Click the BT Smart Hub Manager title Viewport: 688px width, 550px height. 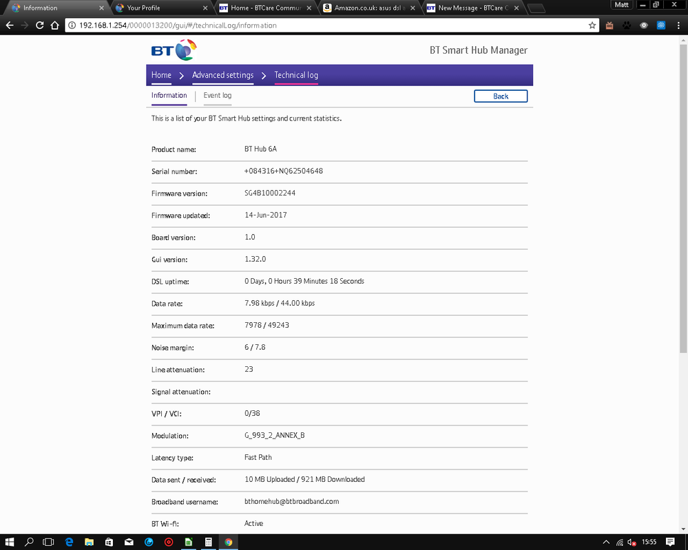[x=479, y=50]
